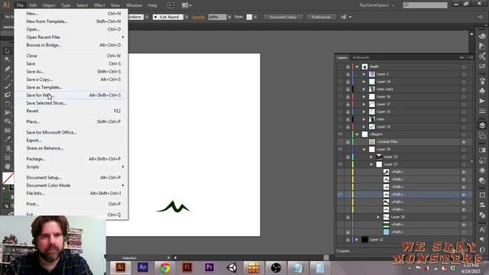Choose Save As in File menu

(70, 71)
